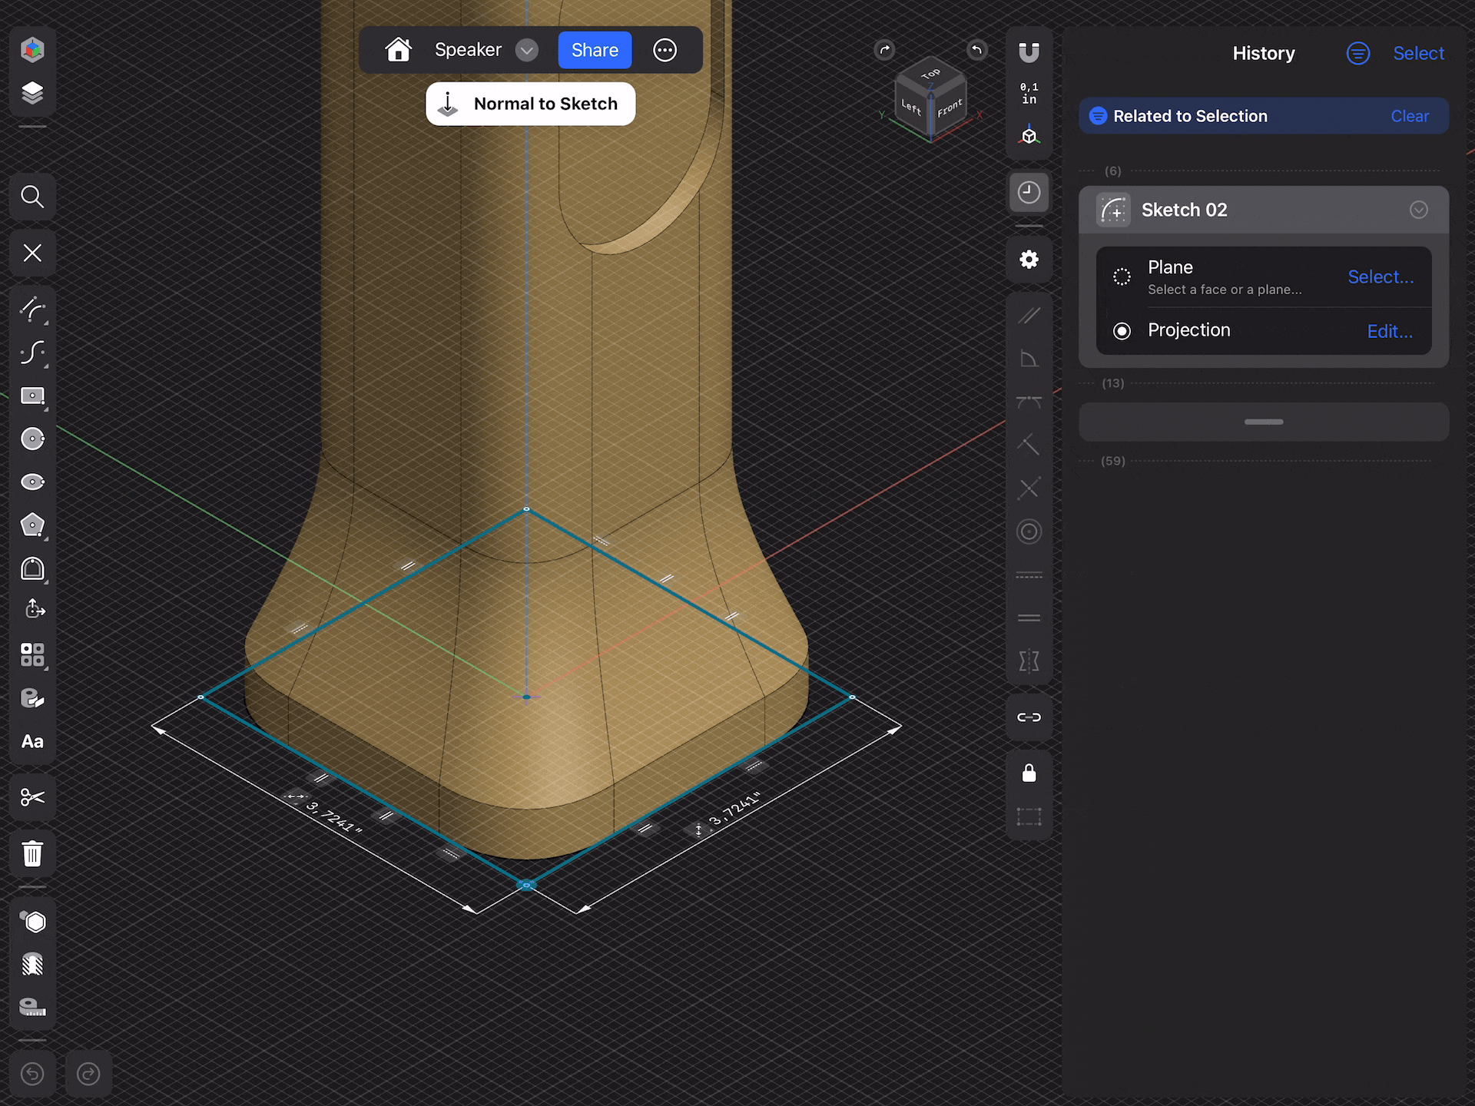Select the Projection radio button
Viewport: 1475px width, 1106px height.
point(1122,331)
